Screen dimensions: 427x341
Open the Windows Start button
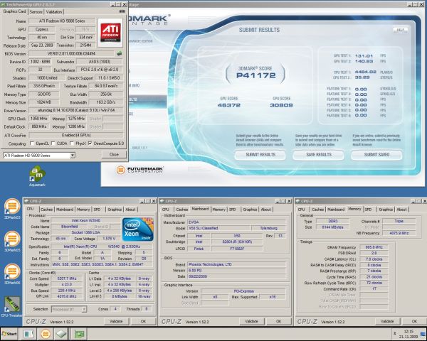point(9,334)
